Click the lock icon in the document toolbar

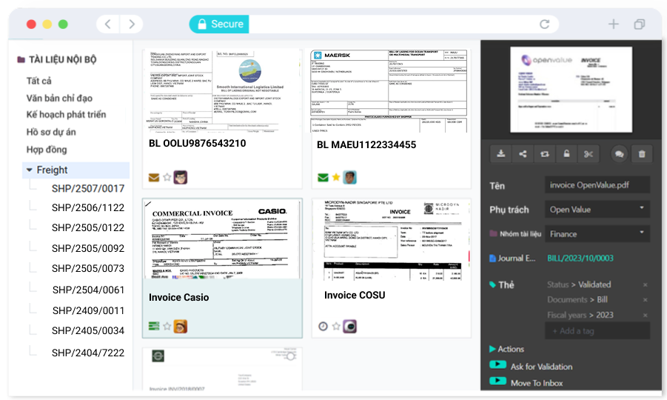coord(566,154)
